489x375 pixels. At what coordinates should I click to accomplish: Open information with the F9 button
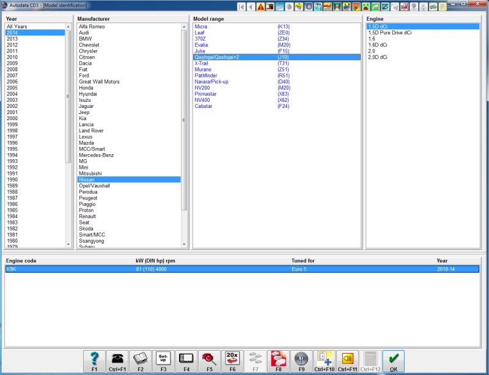coord(301,362)
